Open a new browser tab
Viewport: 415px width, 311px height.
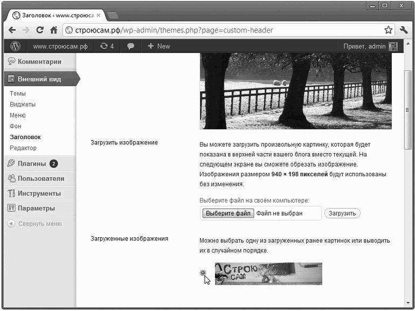click(x=113, y=15)
